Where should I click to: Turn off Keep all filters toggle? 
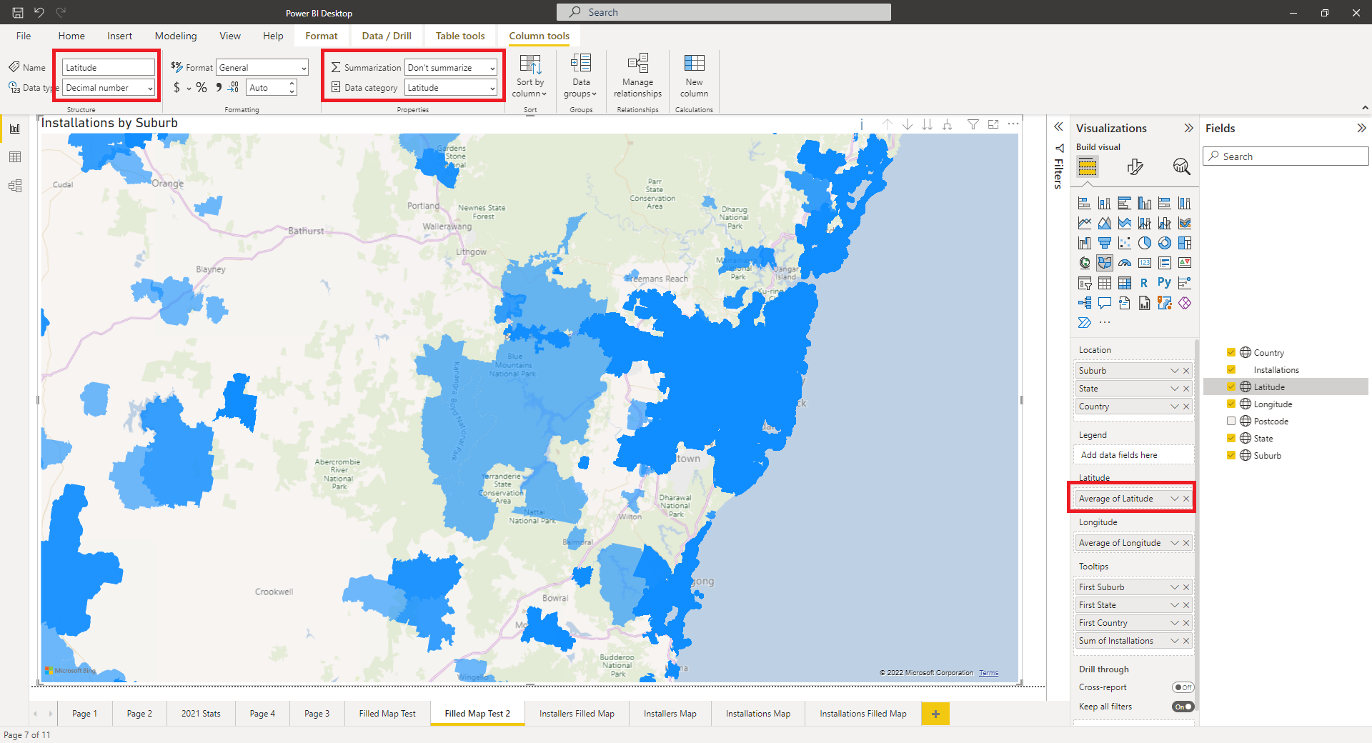coord(1183,707)
